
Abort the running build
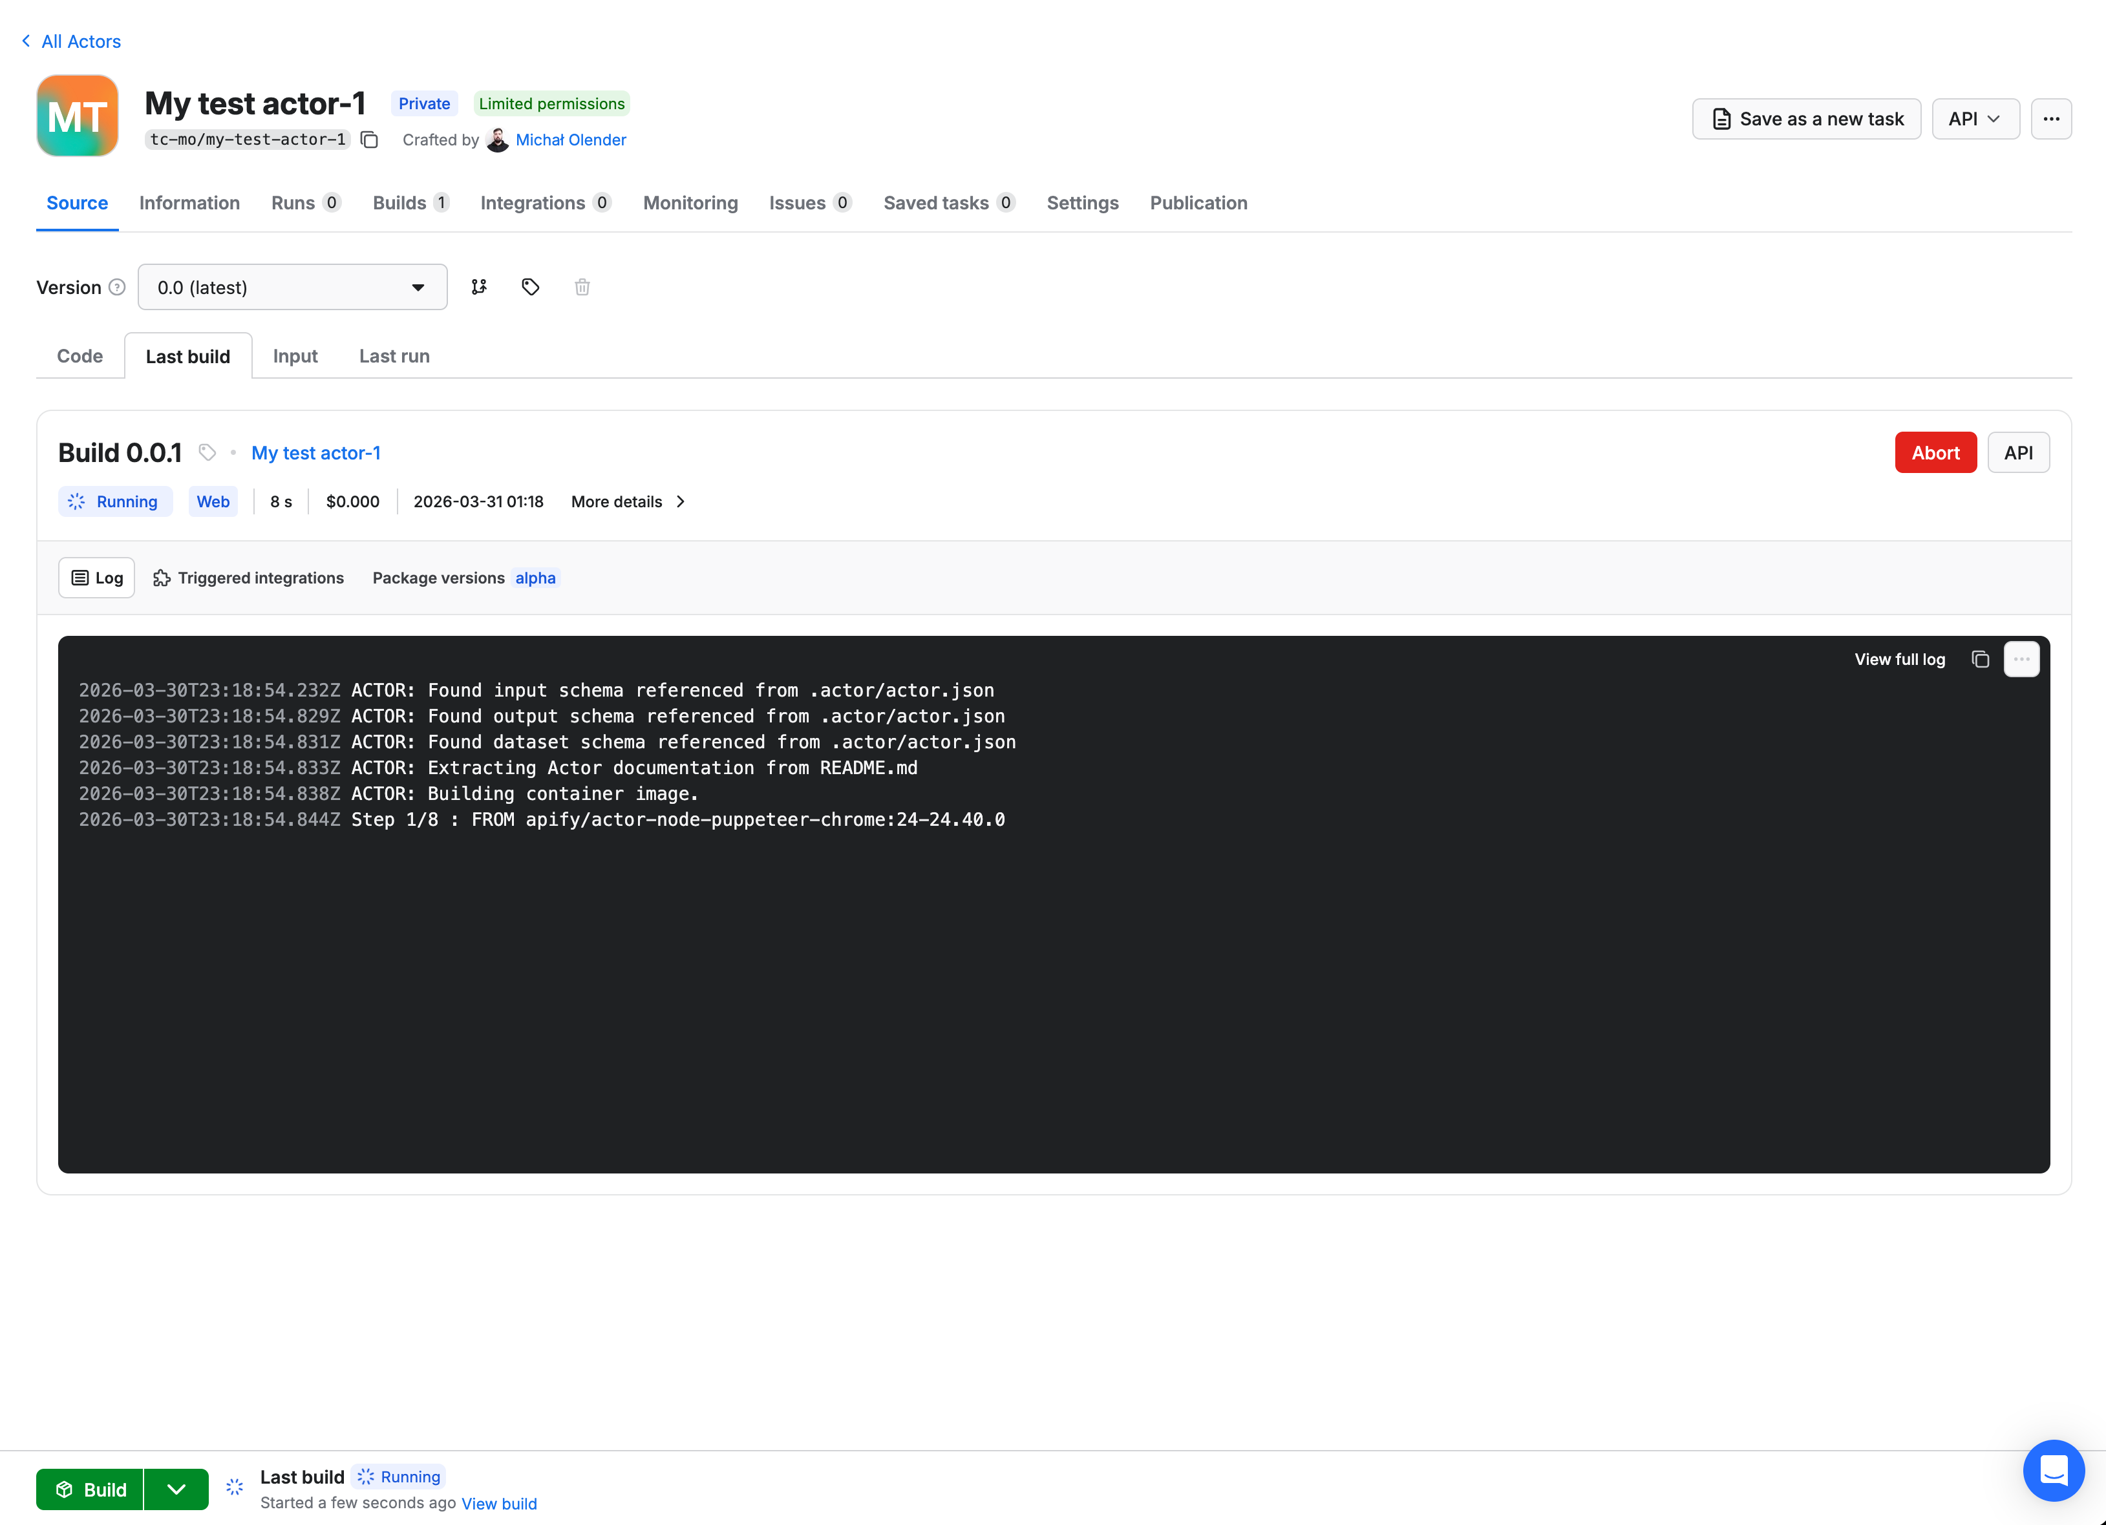pyautogui.click(x=1934, y=452)
